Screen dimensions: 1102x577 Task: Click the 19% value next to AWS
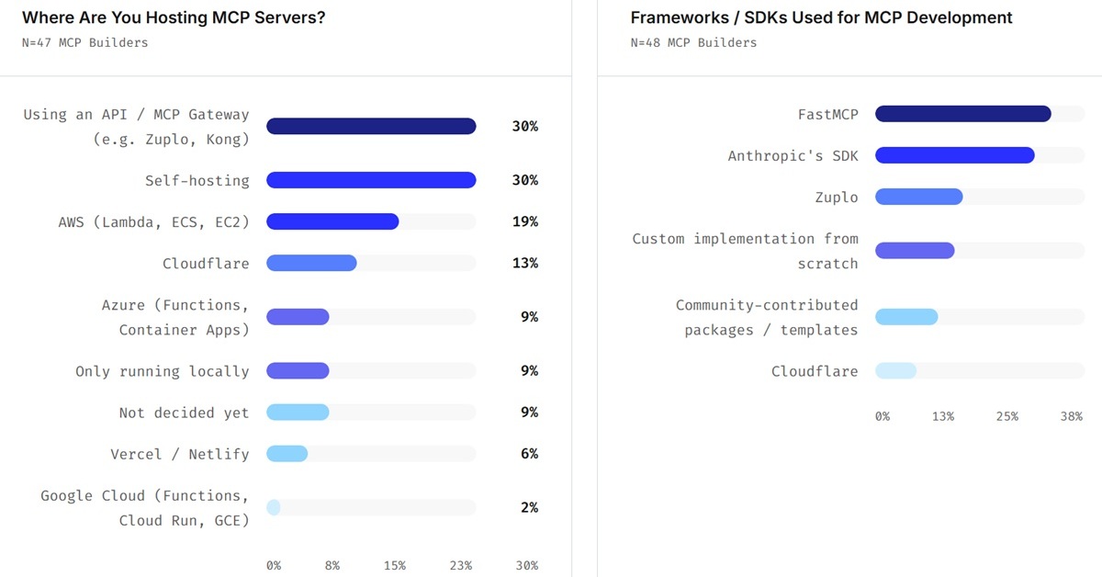coord(525,221)
